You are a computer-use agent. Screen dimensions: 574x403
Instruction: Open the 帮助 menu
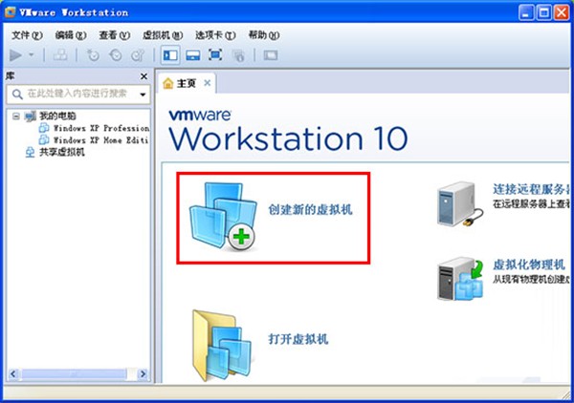(x=264, y=35)
